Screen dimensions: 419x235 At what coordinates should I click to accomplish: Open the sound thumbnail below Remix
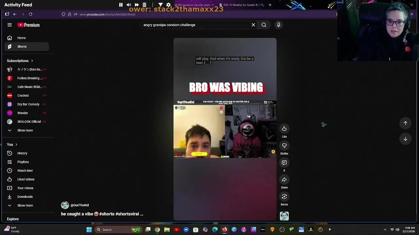(284, 216)
